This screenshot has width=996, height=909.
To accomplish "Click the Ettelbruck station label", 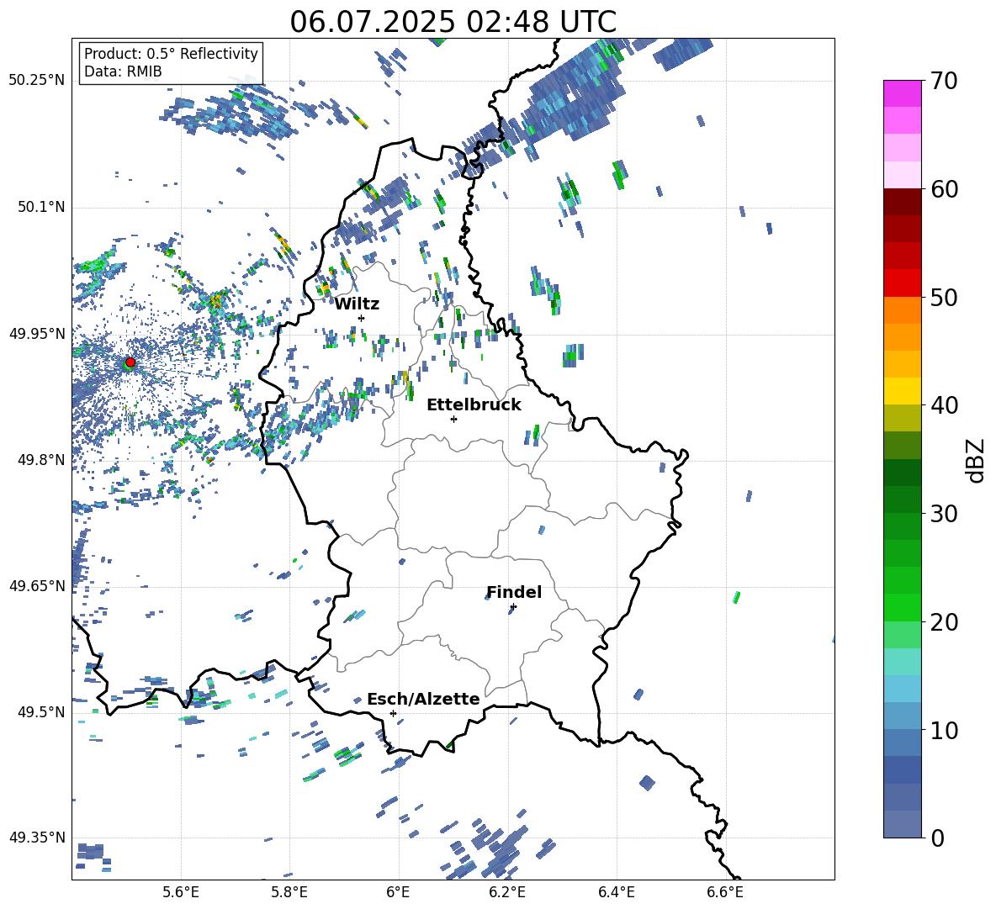I will click(474, 405).
